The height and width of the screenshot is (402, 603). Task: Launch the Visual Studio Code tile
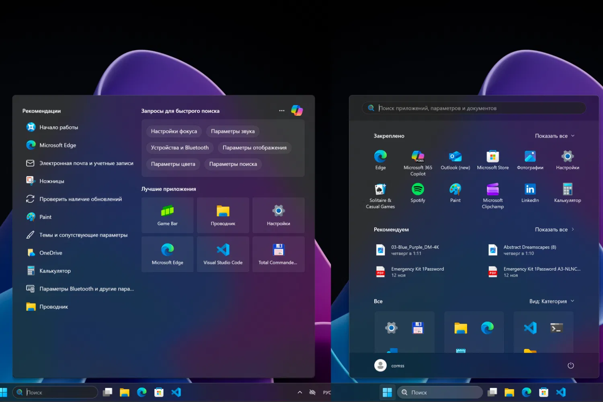(223, 254)
